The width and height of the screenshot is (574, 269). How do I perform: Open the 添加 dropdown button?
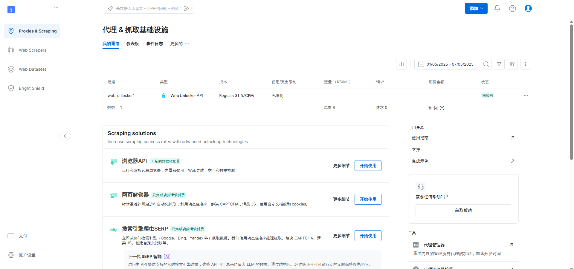click(x=476, y=8)
